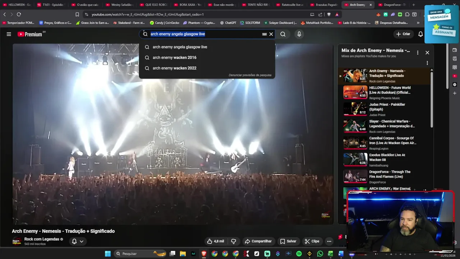Switch to the Brazukas Pagodin tab

[x=325, y=5]
